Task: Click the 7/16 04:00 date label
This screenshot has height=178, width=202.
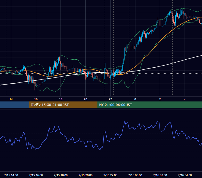Action: 185,175
